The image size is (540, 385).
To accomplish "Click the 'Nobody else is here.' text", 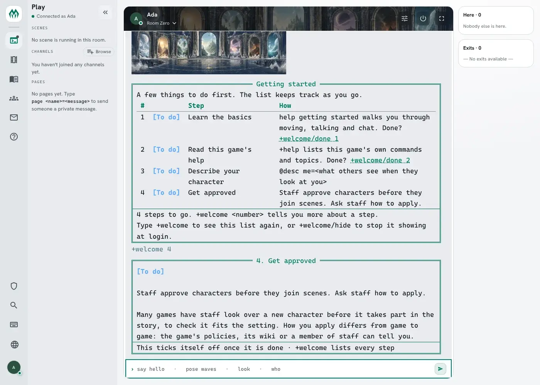I will (x=484, y=26).
